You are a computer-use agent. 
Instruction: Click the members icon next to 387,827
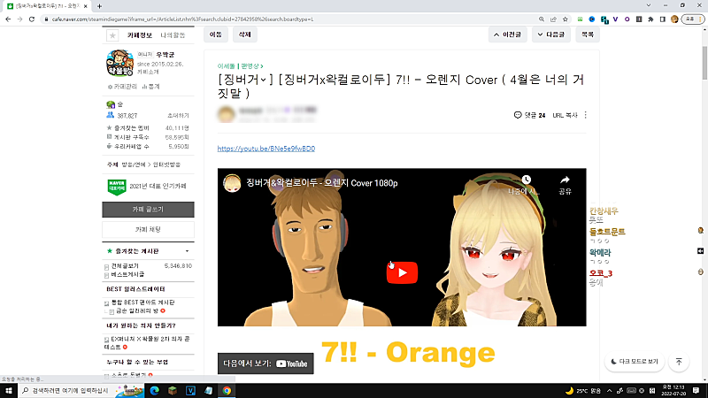(110, 116)
